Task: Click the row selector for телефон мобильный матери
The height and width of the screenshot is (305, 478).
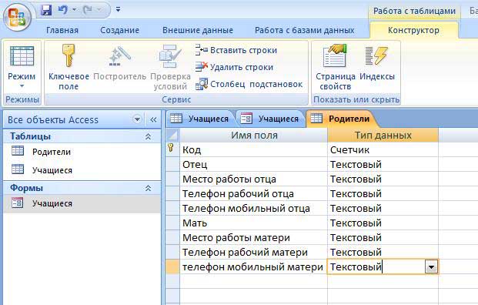Action: click(173, 266)
